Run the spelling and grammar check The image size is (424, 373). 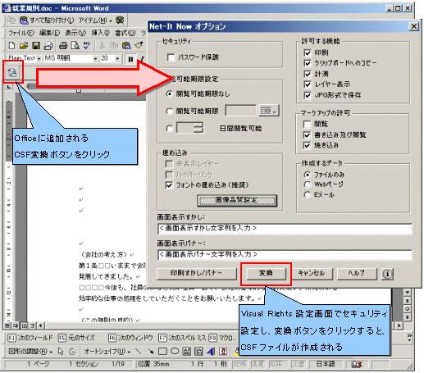click(87, 45)
